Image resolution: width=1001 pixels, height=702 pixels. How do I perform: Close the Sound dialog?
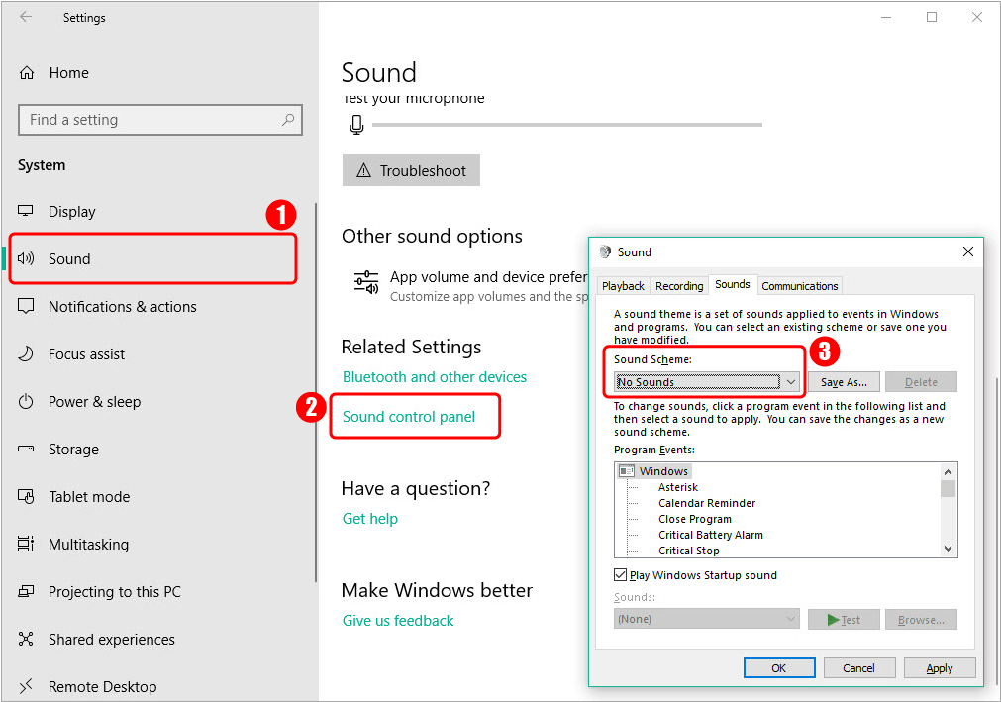click(x=967, y=251)
